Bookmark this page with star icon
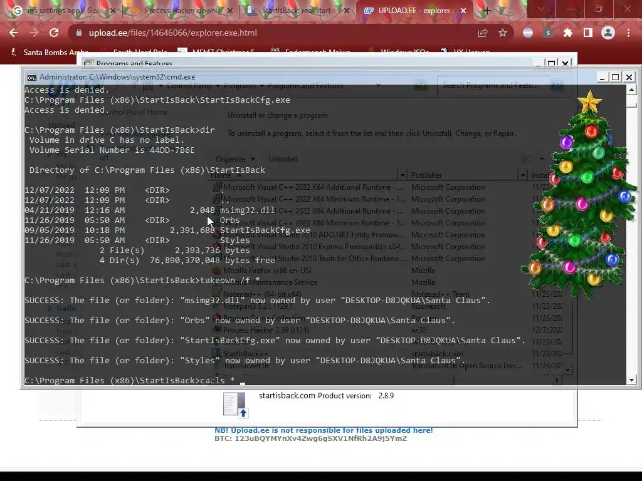Screen dimensions: 642x481 point(503,33)
